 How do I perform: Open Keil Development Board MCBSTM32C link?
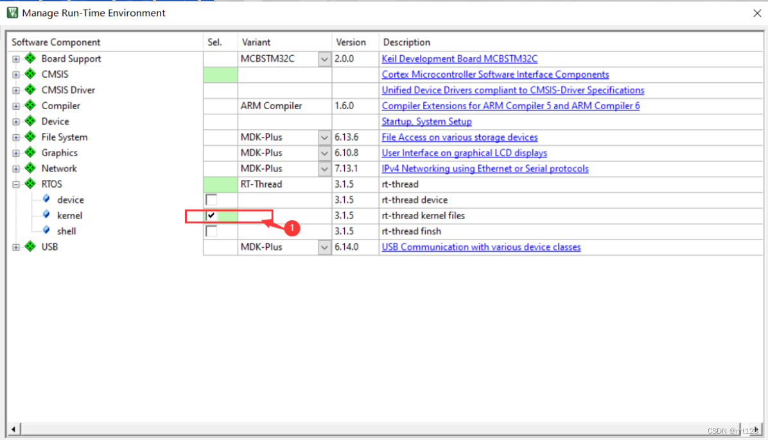(459, 59)
